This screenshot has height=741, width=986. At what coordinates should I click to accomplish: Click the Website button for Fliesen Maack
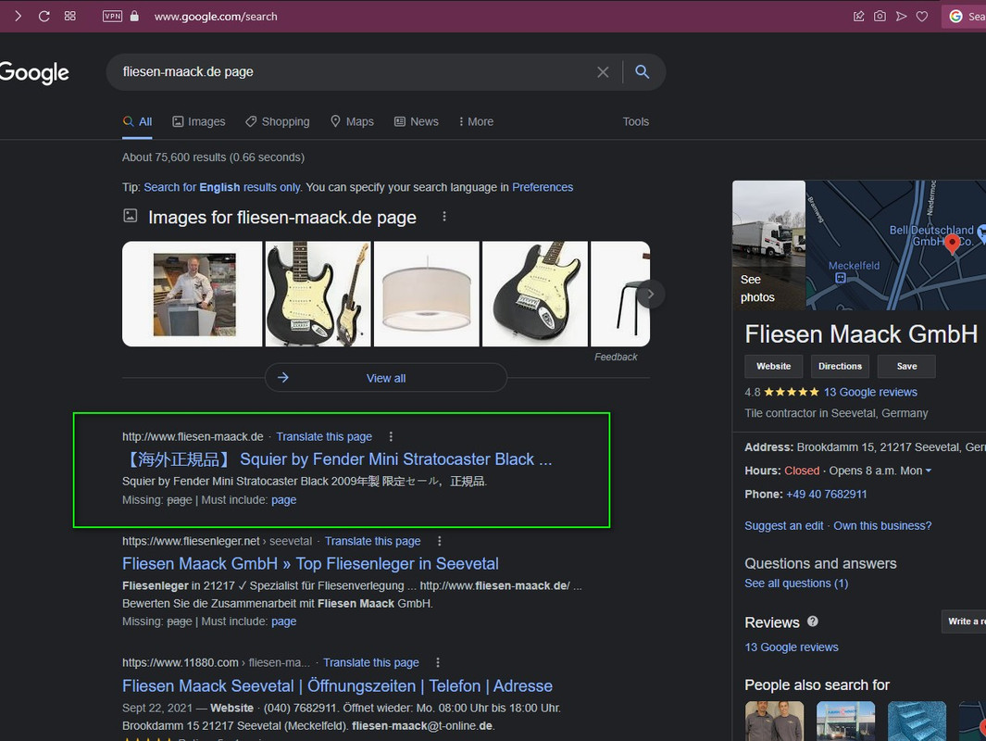[x=773, y=366]
